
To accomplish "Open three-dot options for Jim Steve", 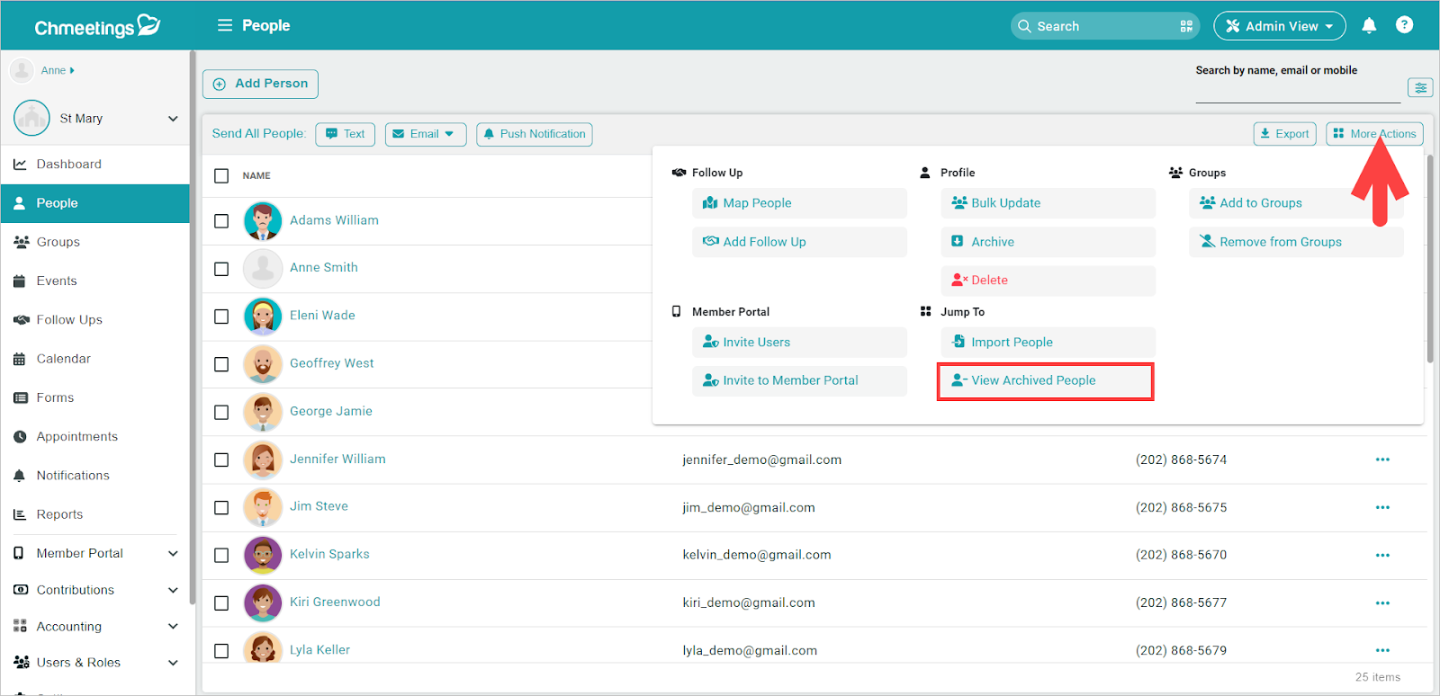I will pos(1382,507).
